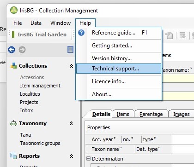Select Technical support menu item

pyautogui.click(x=119, y=69)
